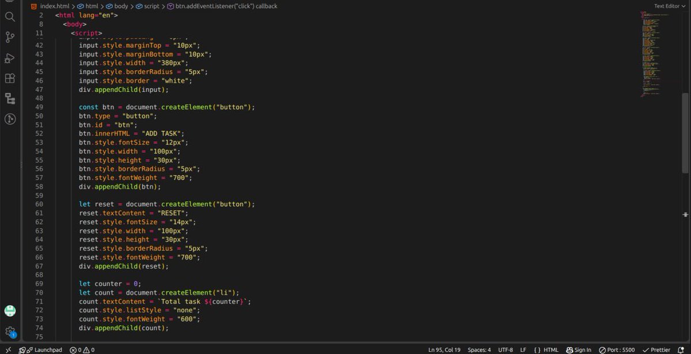Click the Prettier status bar item

pyautogui.click(x=656, y=350)
